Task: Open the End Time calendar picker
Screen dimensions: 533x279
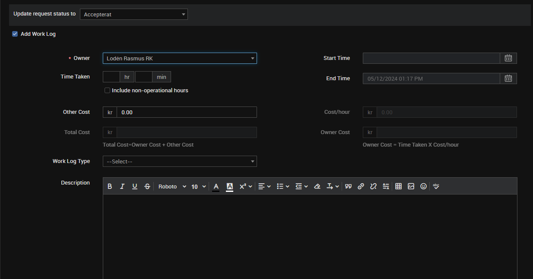Action: point(508,78)
